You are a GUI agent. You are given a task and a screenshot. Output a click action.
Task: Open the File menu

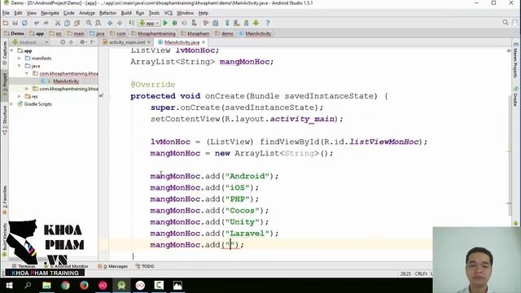6,13
